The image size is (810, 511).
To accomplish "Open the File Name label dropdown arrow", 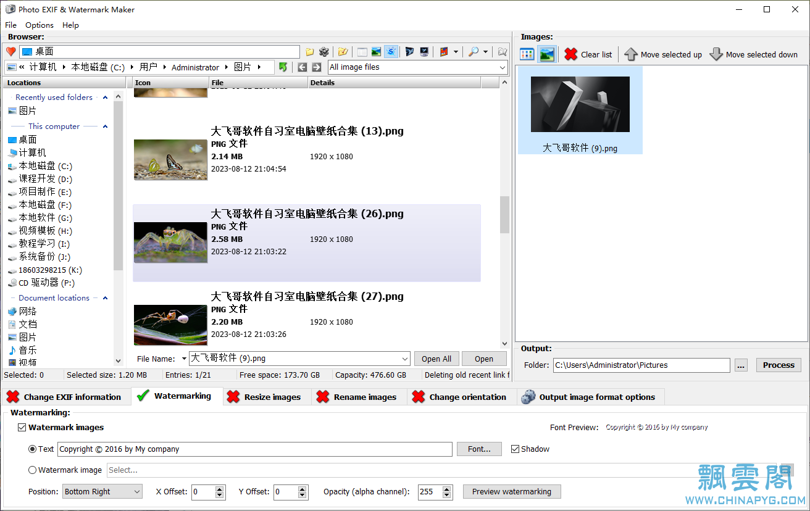I will point(183,359).
